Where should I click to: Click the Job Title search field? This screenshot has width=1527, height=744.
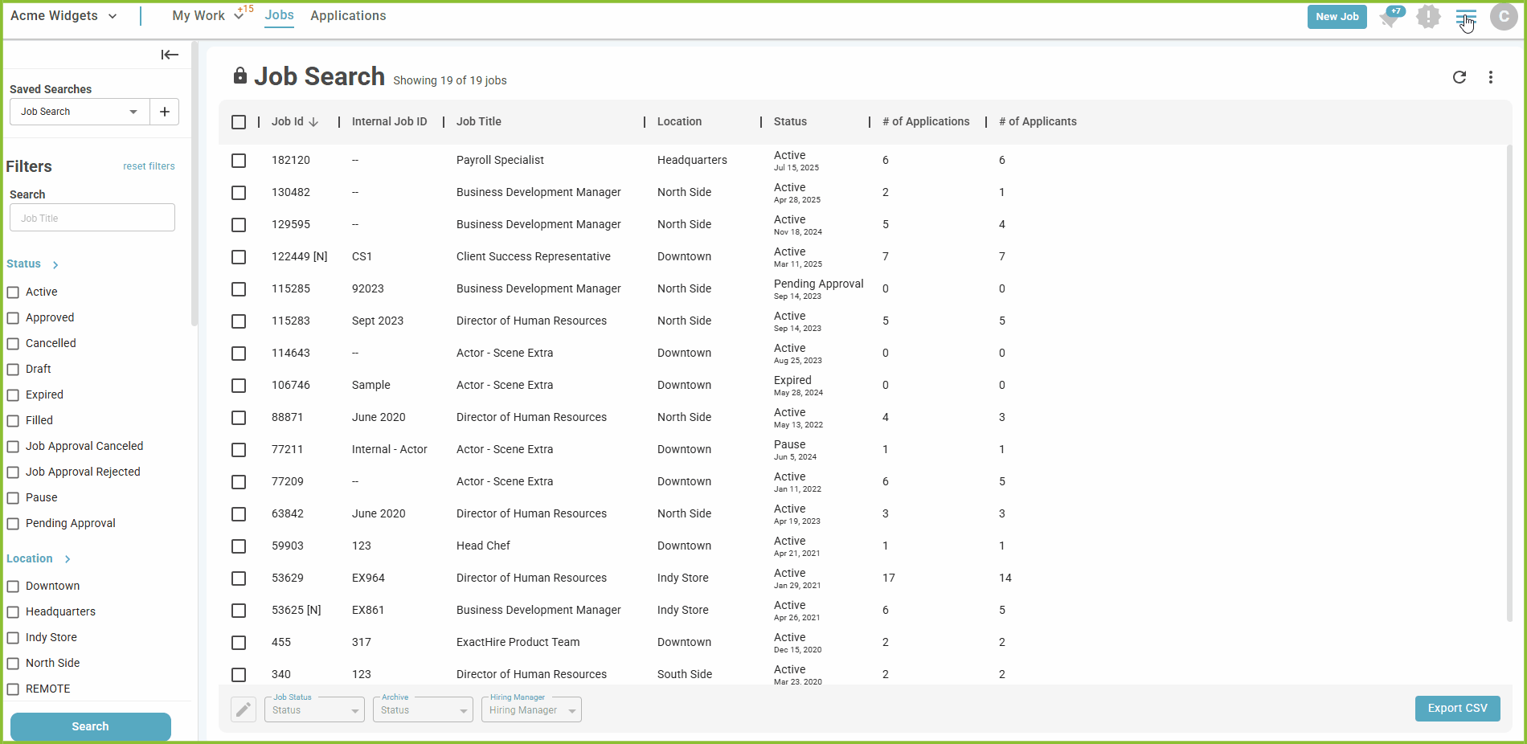coord(92,218)
